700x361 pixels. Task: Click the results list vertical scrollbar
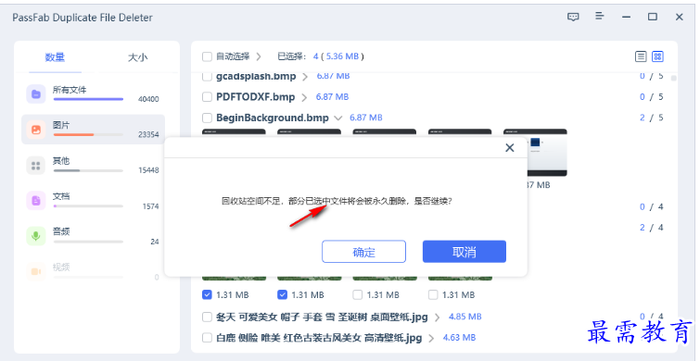point(674,79)
